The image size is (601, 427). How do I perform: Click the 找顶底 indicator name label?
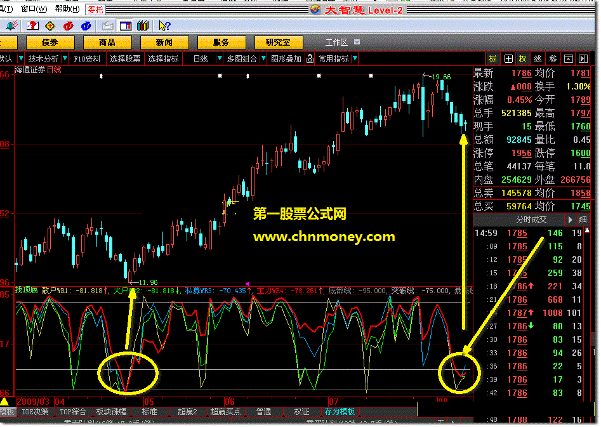click(27, 290)
